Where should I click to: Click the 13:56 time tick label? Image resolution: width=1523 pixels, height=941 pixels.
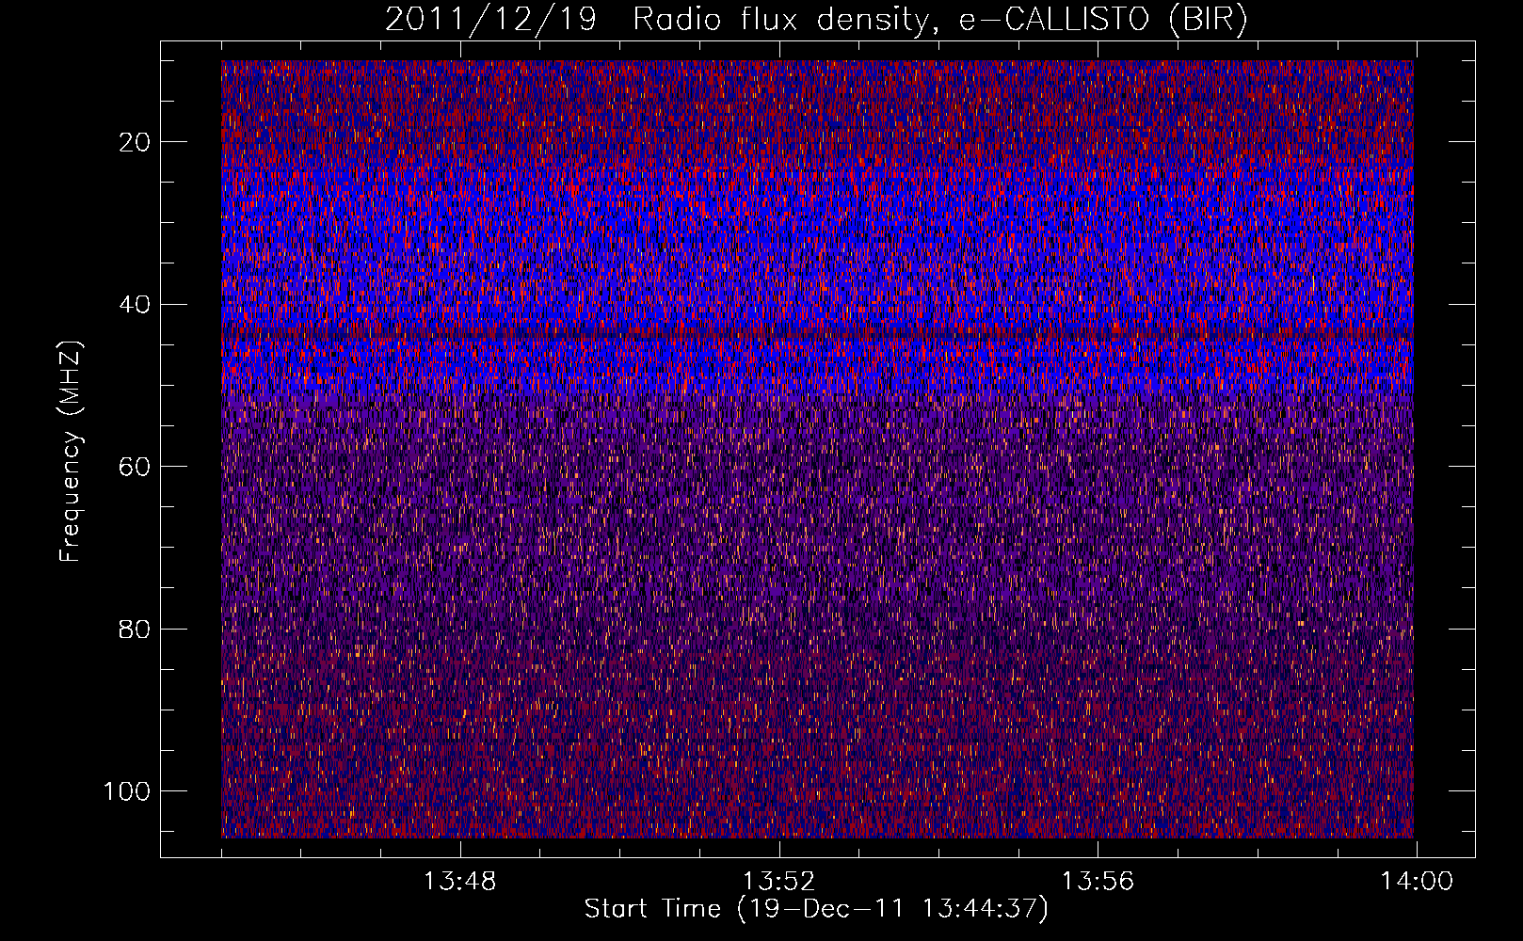pyautogui.click(x=1098, y=882)
